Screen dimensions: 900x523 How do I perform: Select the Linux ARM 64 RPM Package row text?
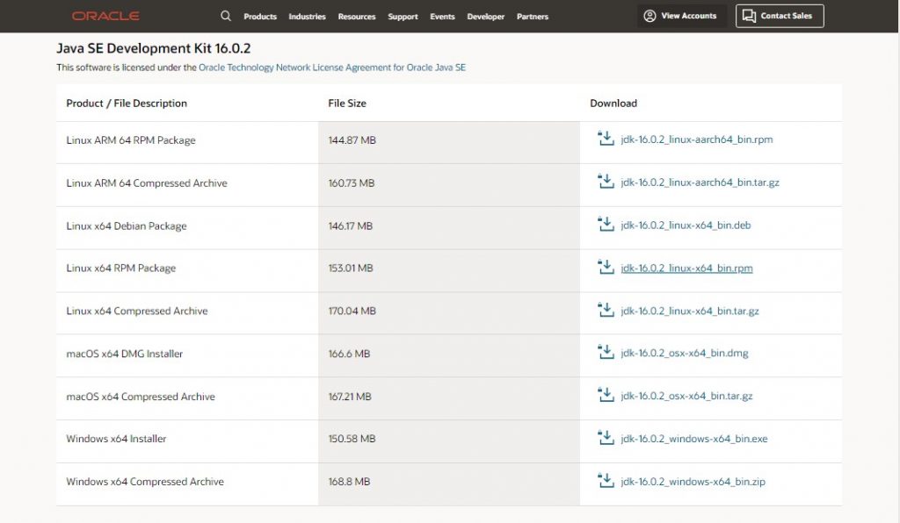pyautogui.click(x=131, y=140)
